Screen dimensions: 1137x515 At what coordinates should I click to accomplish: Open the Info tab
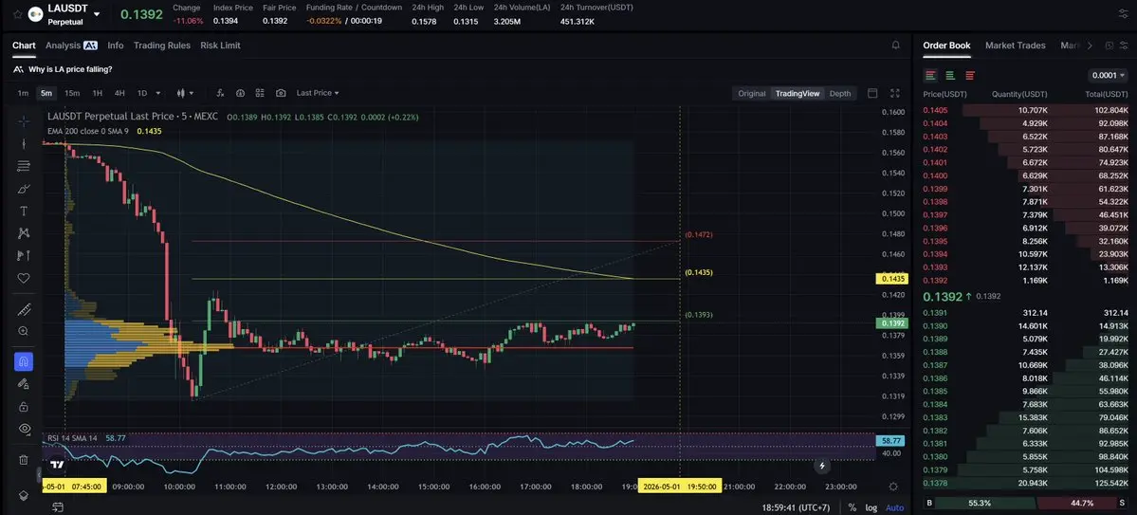(116, 45)
